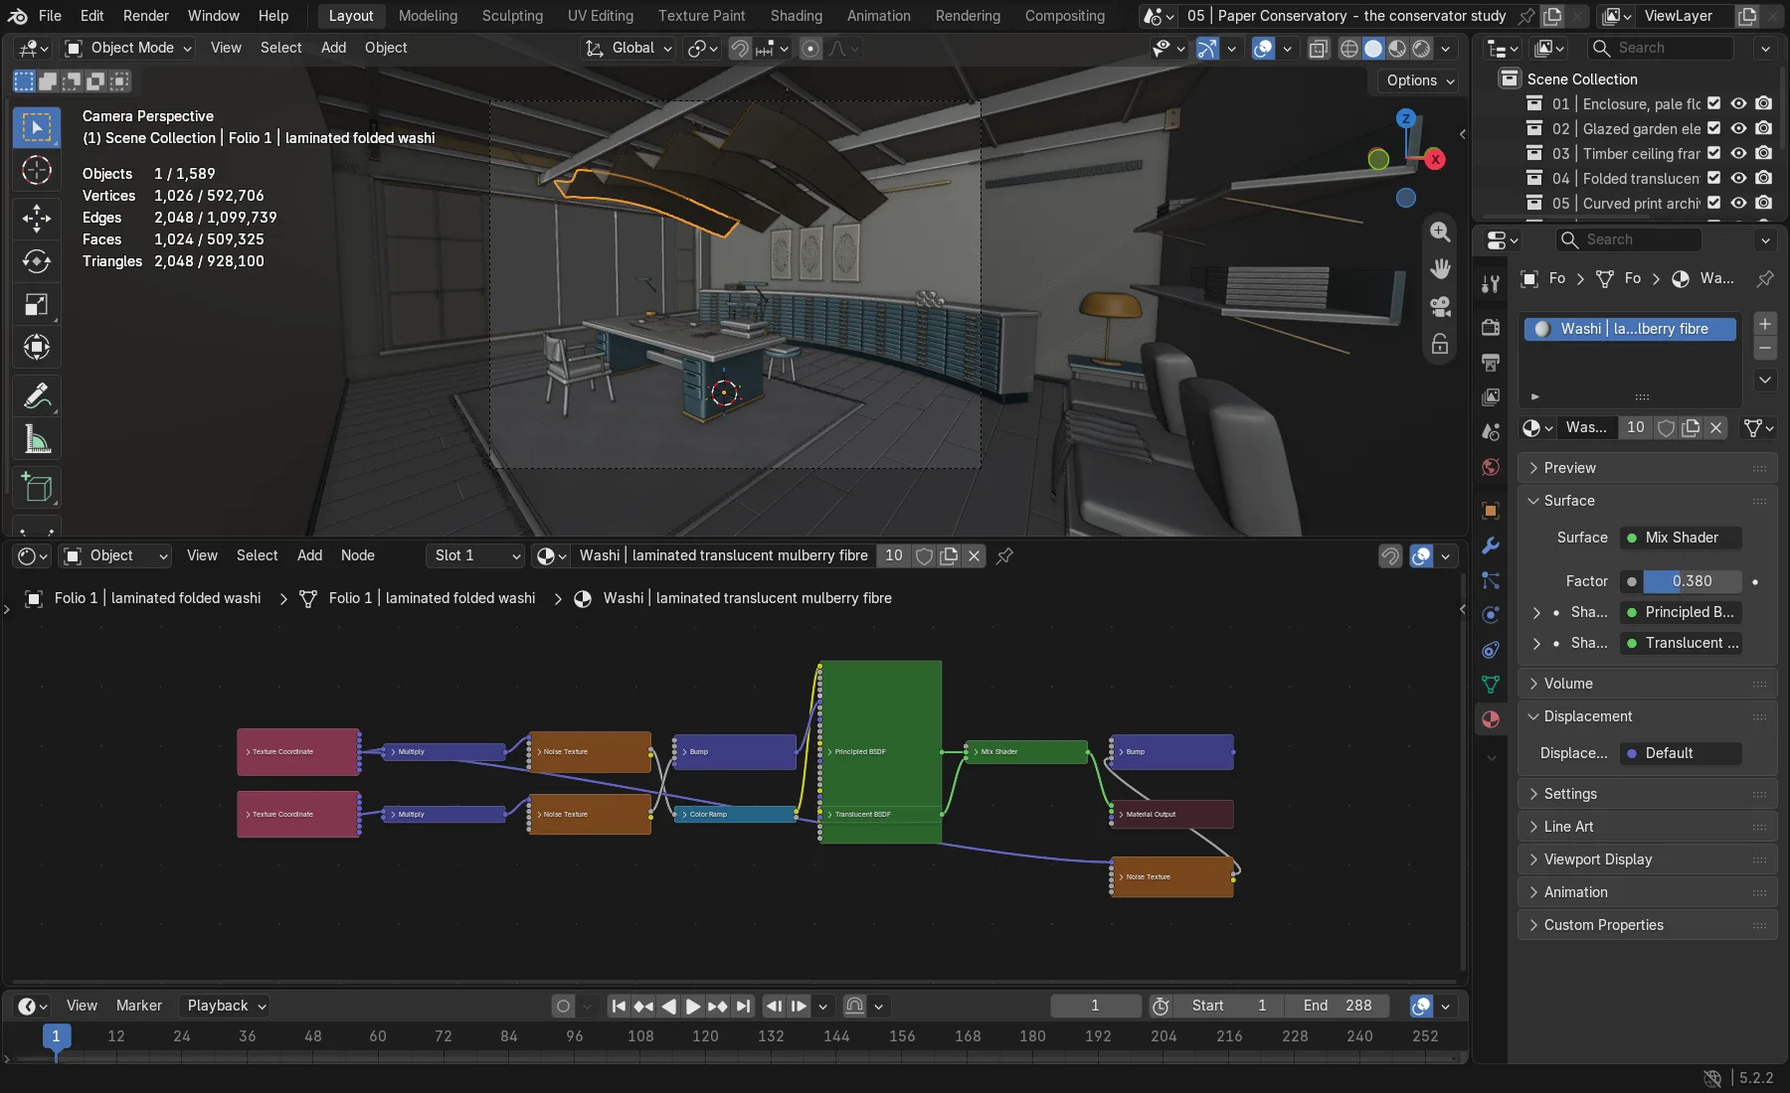Click the pan view hand icon
The height and width of the screenshot is (1093, 1790).
(x=1440, y=269)
